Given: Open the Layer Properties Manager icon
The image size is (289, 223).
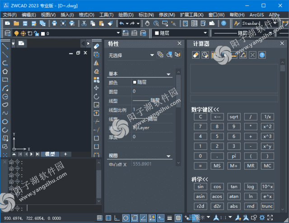Looking at the screenshot, I should (x=8, y=33).
